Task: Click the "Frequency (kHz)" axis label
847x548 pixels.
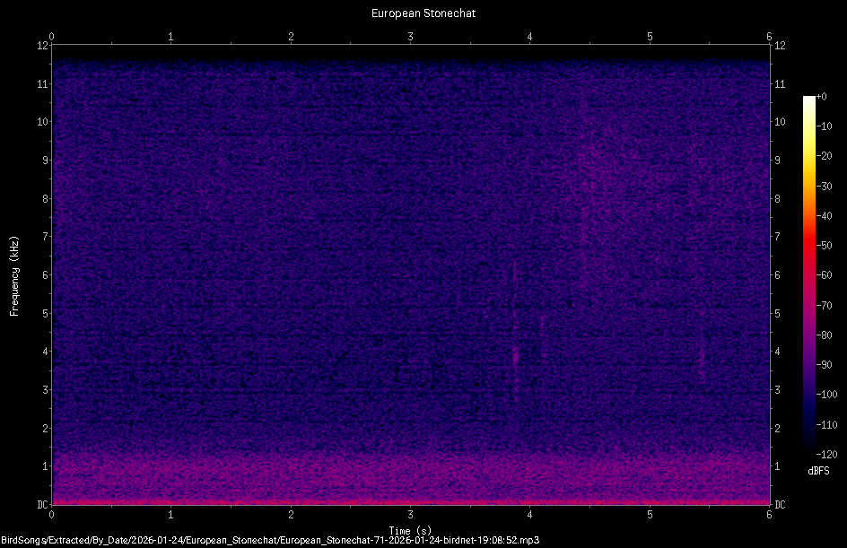Action: (x=13, y=272)
